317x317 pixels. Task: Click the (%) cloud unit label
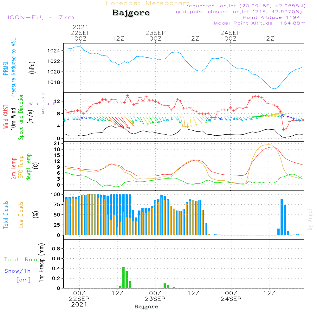click(36, 215)
